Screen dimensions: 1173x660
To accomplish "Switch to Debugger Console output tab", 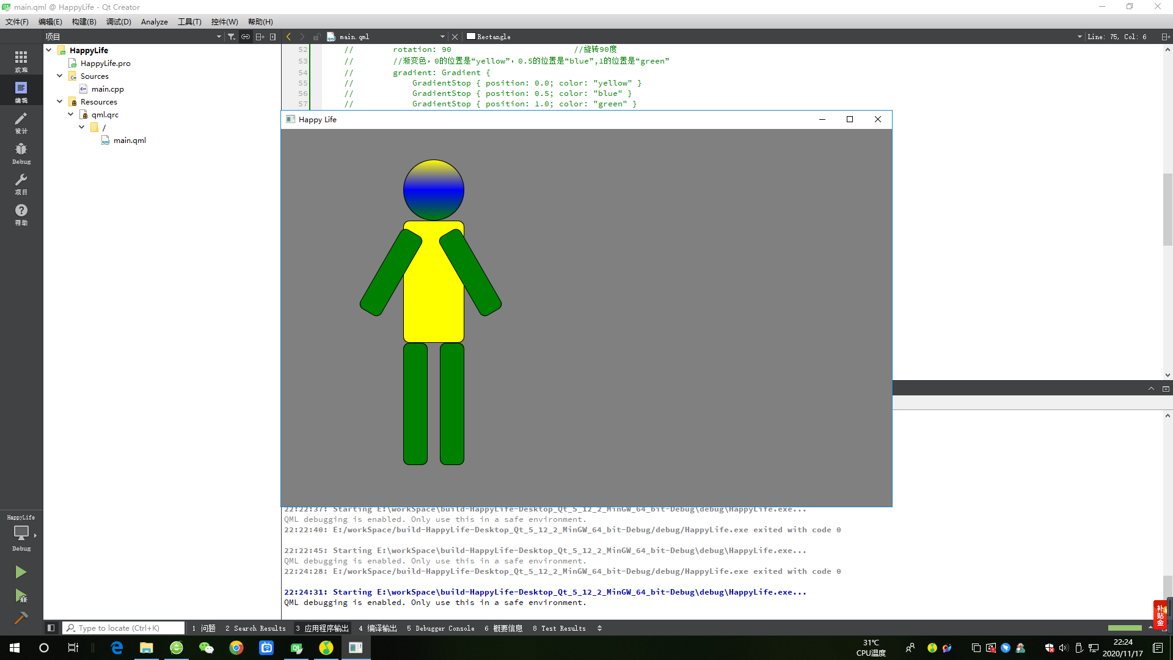I will pyautogui.click(x=440, y=628).
